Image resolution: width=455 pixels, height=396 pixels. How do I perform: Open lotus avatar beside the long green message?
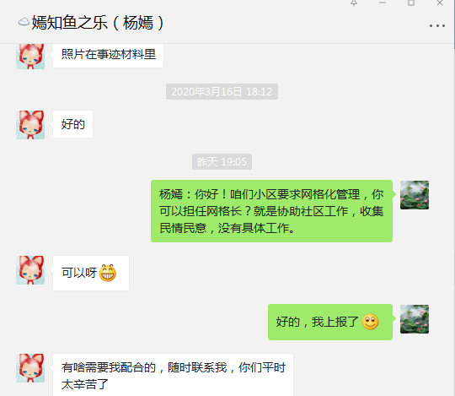tap(415, 195)
